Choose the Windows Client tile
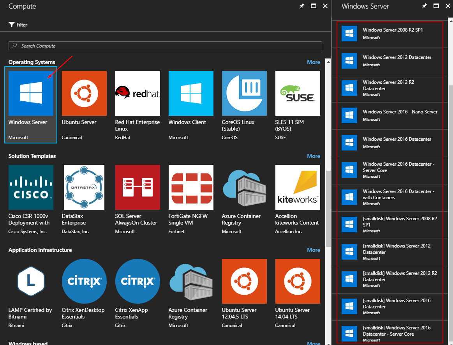Screen dimensions: 453x345 pos(191,106)
